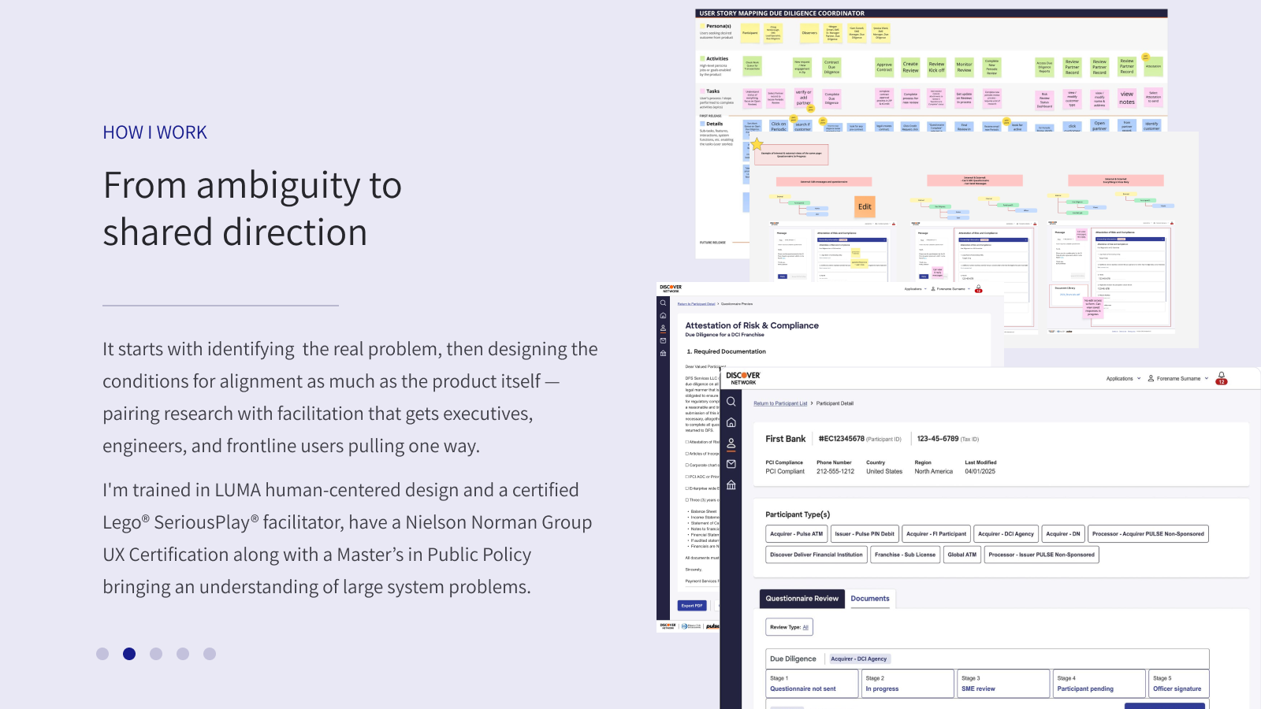Tick the Corporate chart checkbox

[x=686, y=465]
